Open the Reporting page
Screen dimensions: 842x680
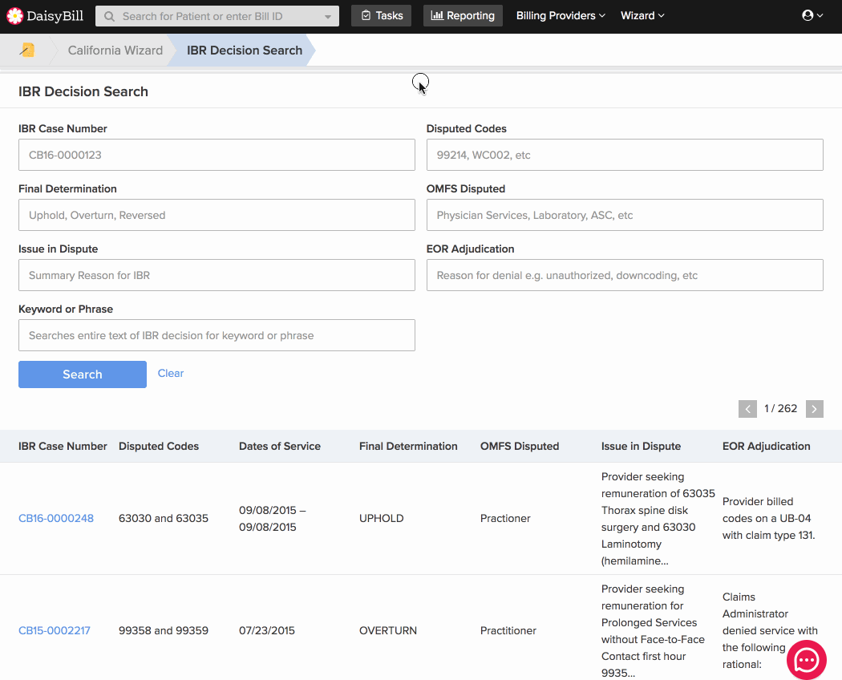pyautogui.click(x=463, y=15)
